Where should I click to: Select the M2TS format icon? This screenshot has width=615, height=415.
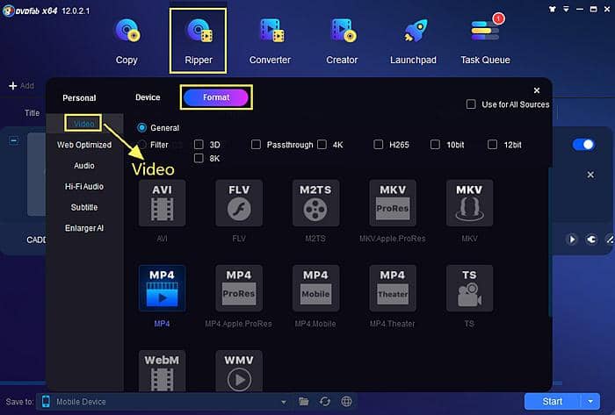coord(315,204)
